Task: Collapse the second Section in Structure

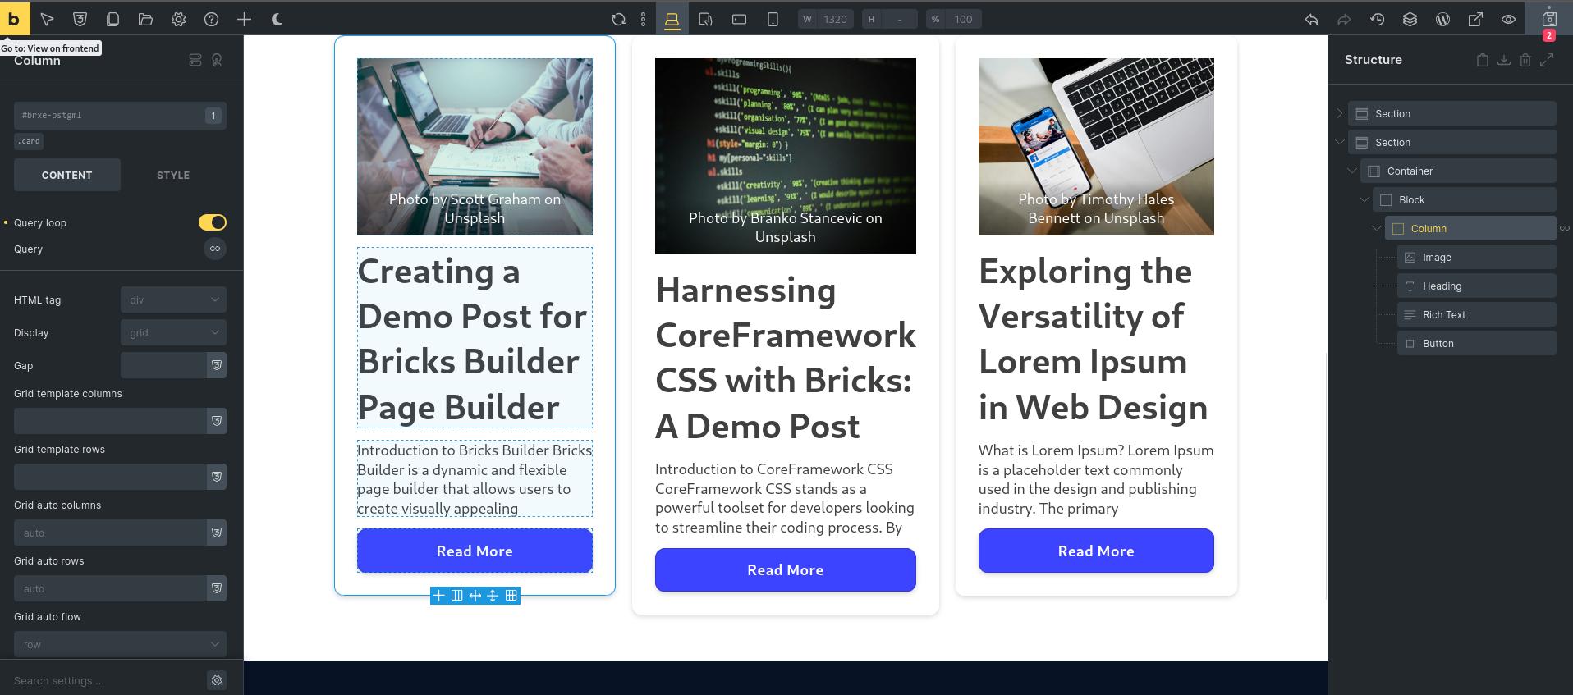Action: click(x=1340, y=142)
